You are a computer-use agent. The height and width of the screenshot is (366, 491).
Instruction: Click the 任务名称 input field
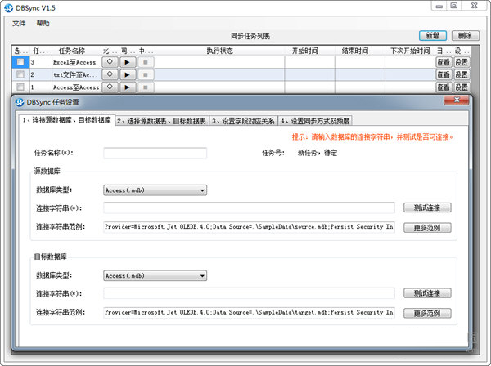coord(155,153)
